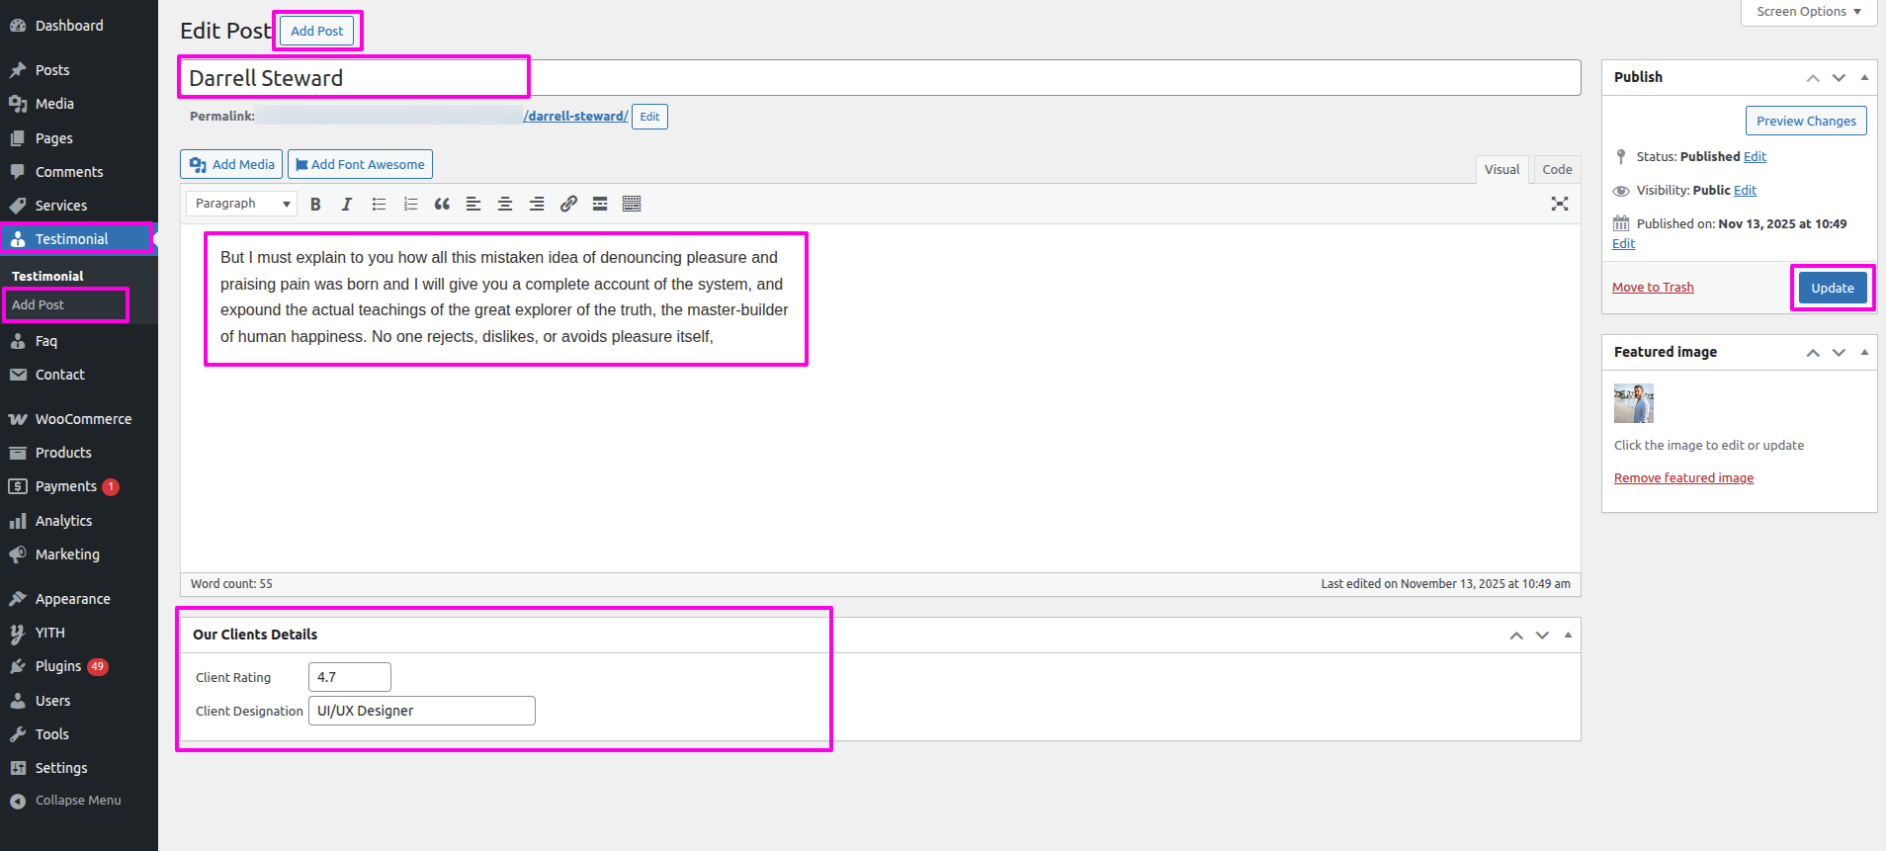Open the WooCommerce menu in sidebar
The height and width of the screenshot is (851, 1886).
pyautogui.click(x=83, y=419)
